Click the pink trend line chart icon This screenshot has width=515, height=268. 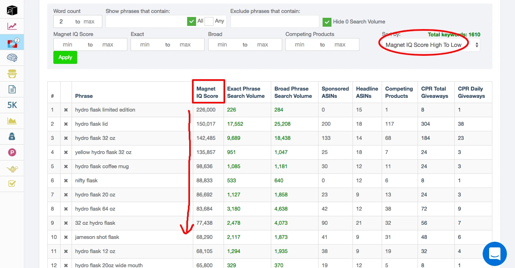tap(12, 27)
